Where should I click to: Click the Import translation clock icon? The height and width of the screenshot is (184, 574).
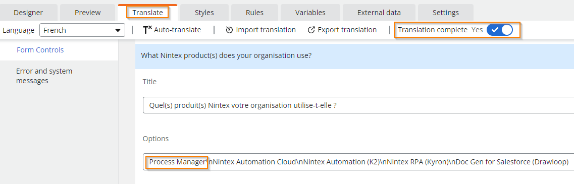230,30
